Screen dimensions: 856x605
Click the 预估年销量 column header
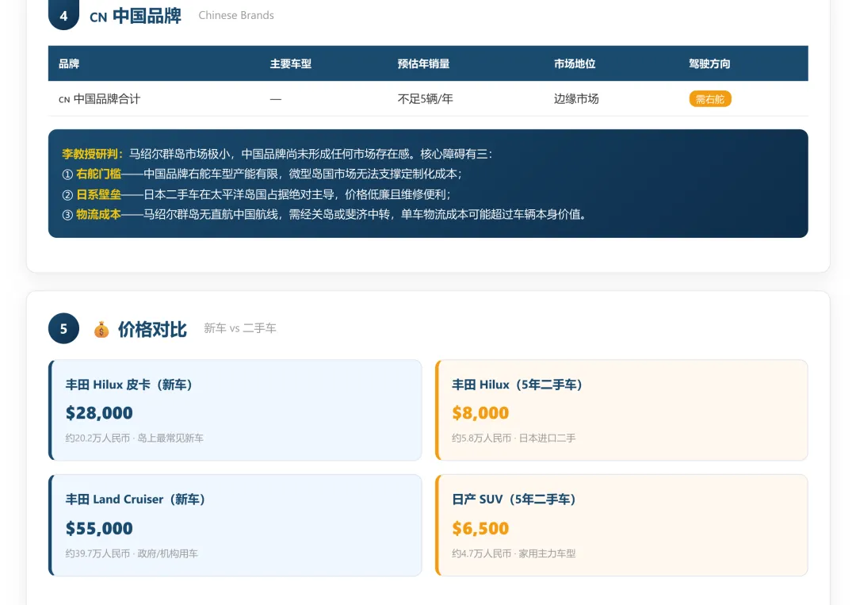click(423, 64)
